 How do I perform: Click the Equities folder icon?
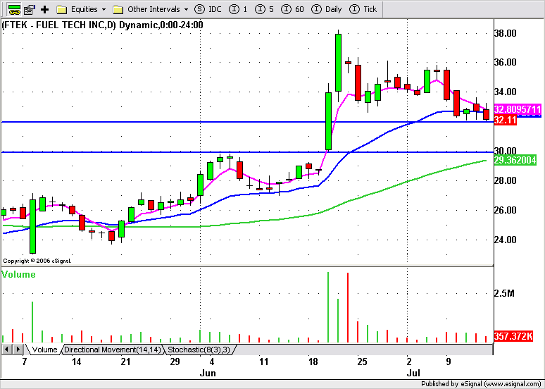pyautogui.click(x=61, y=9)
